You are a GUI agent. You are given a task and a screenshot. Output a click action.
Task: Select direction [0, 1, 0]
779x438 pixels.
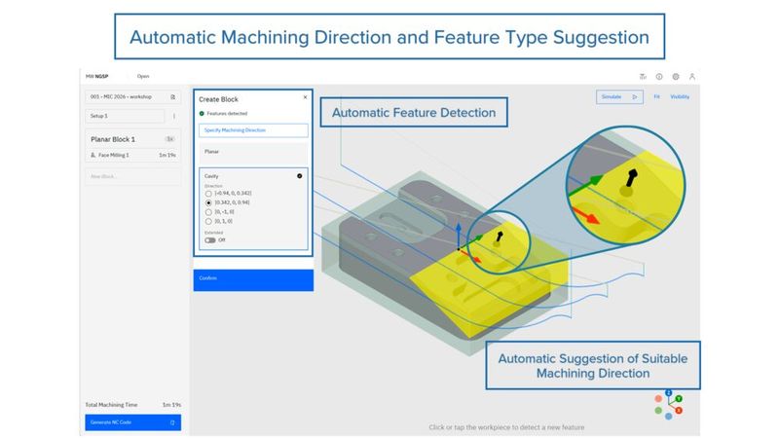(208, 222)
